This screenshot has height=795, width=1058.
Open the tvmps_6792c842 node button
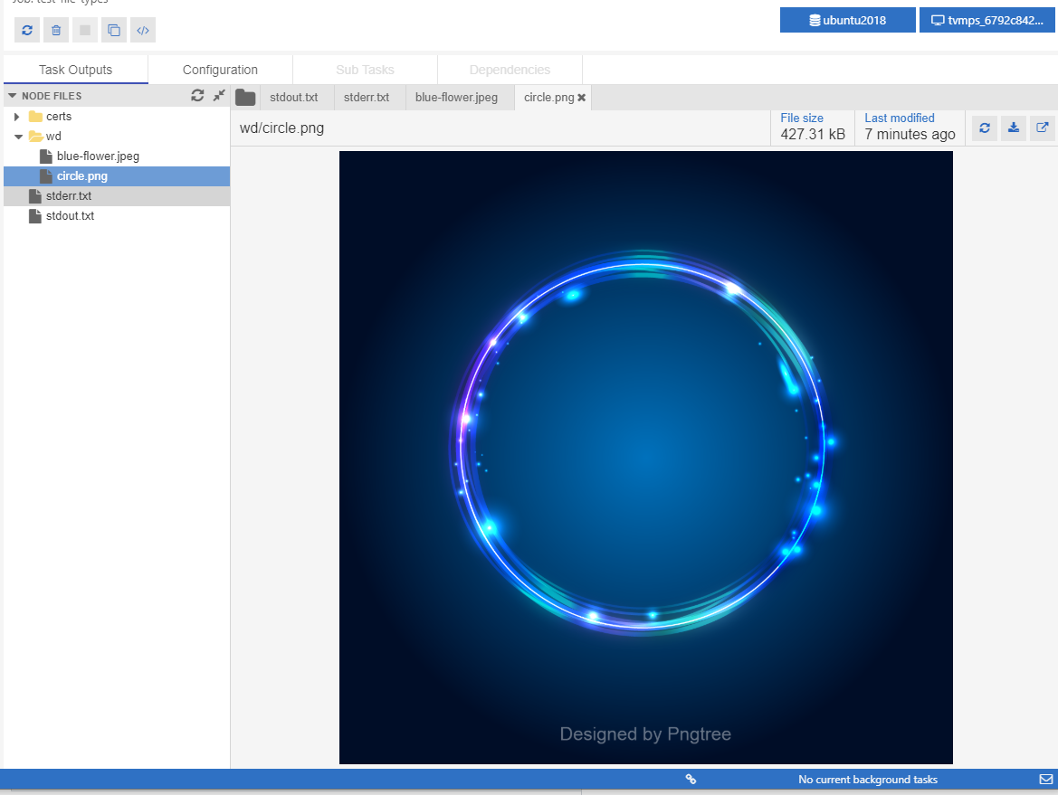pyautogui.click(x=987, y=20)
